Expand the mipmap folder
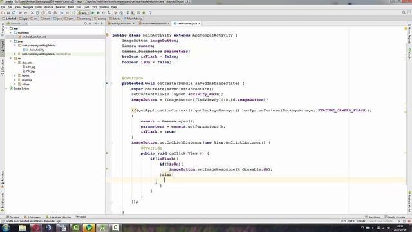The image size is (412, 232). tap(15, 80)
